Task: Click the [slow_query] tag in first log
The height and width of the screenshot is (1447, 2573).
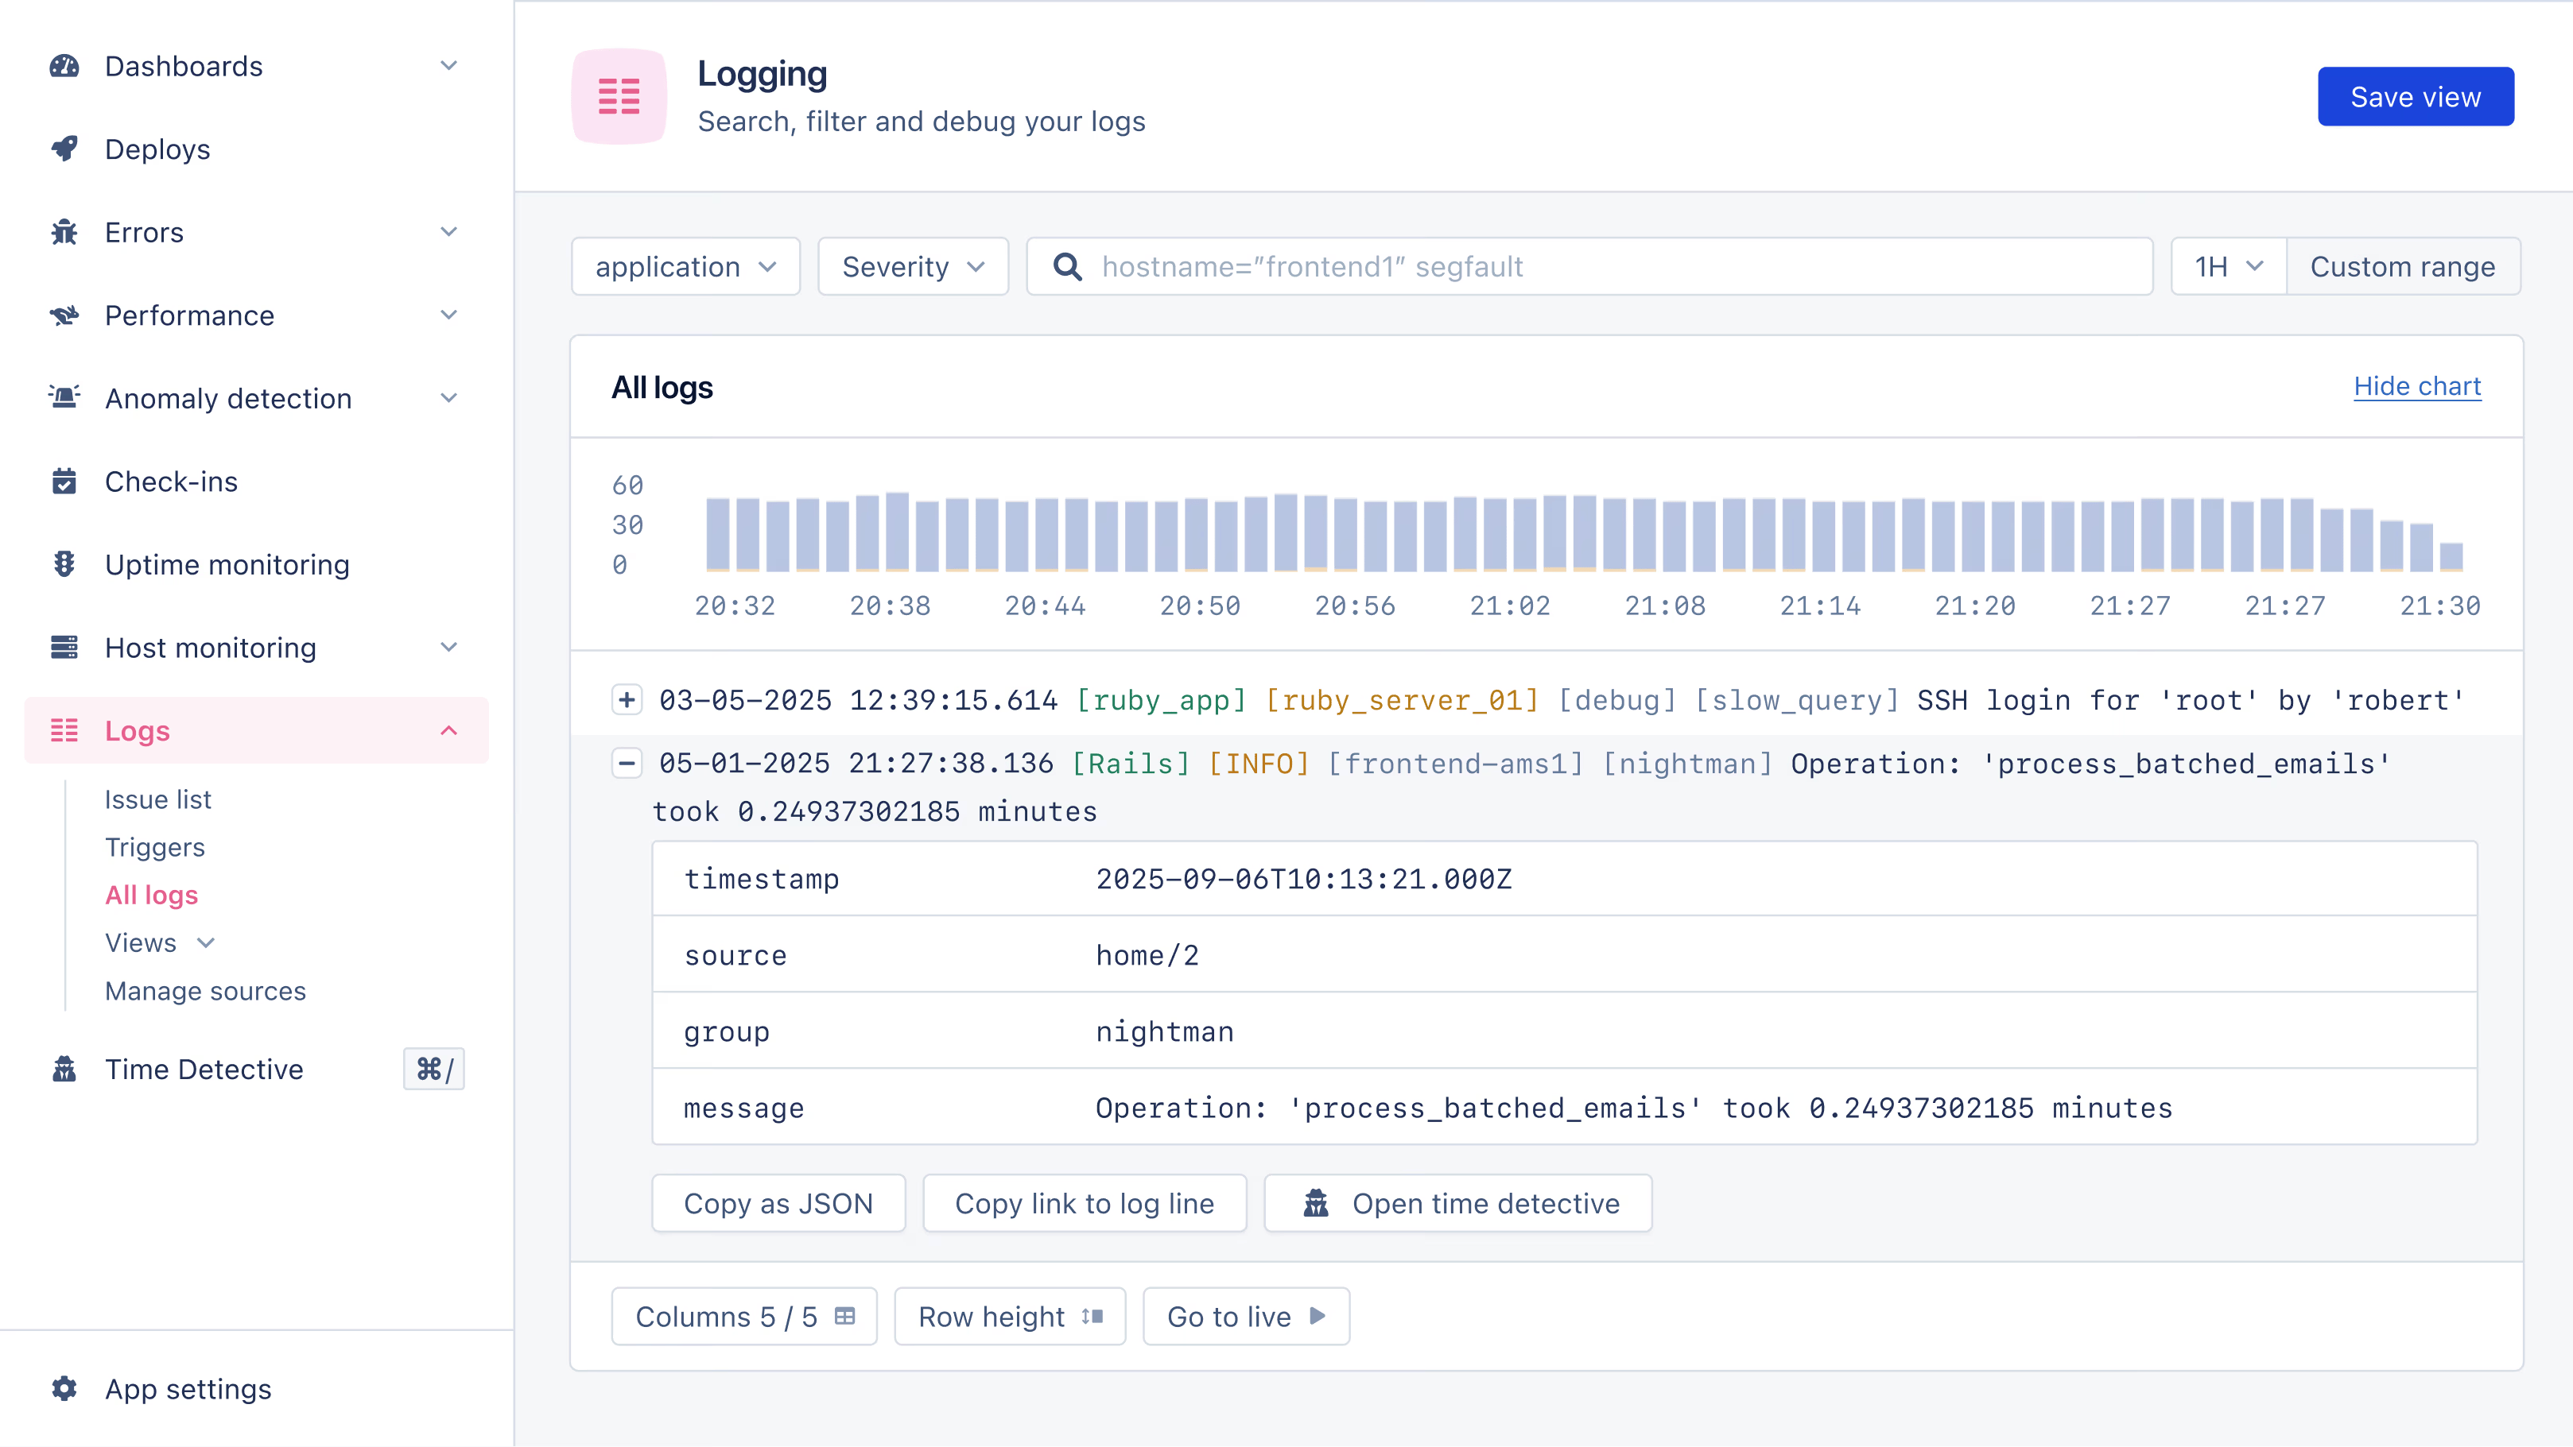Action: [x=1797, y=701]
